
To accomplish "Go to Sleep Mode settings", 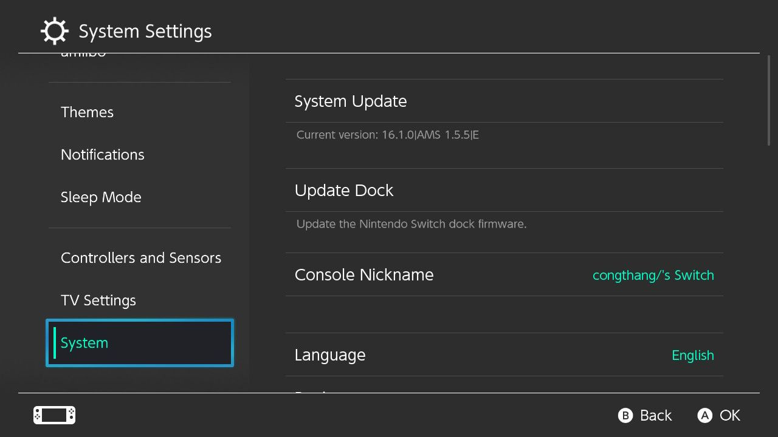I will 101,197.
